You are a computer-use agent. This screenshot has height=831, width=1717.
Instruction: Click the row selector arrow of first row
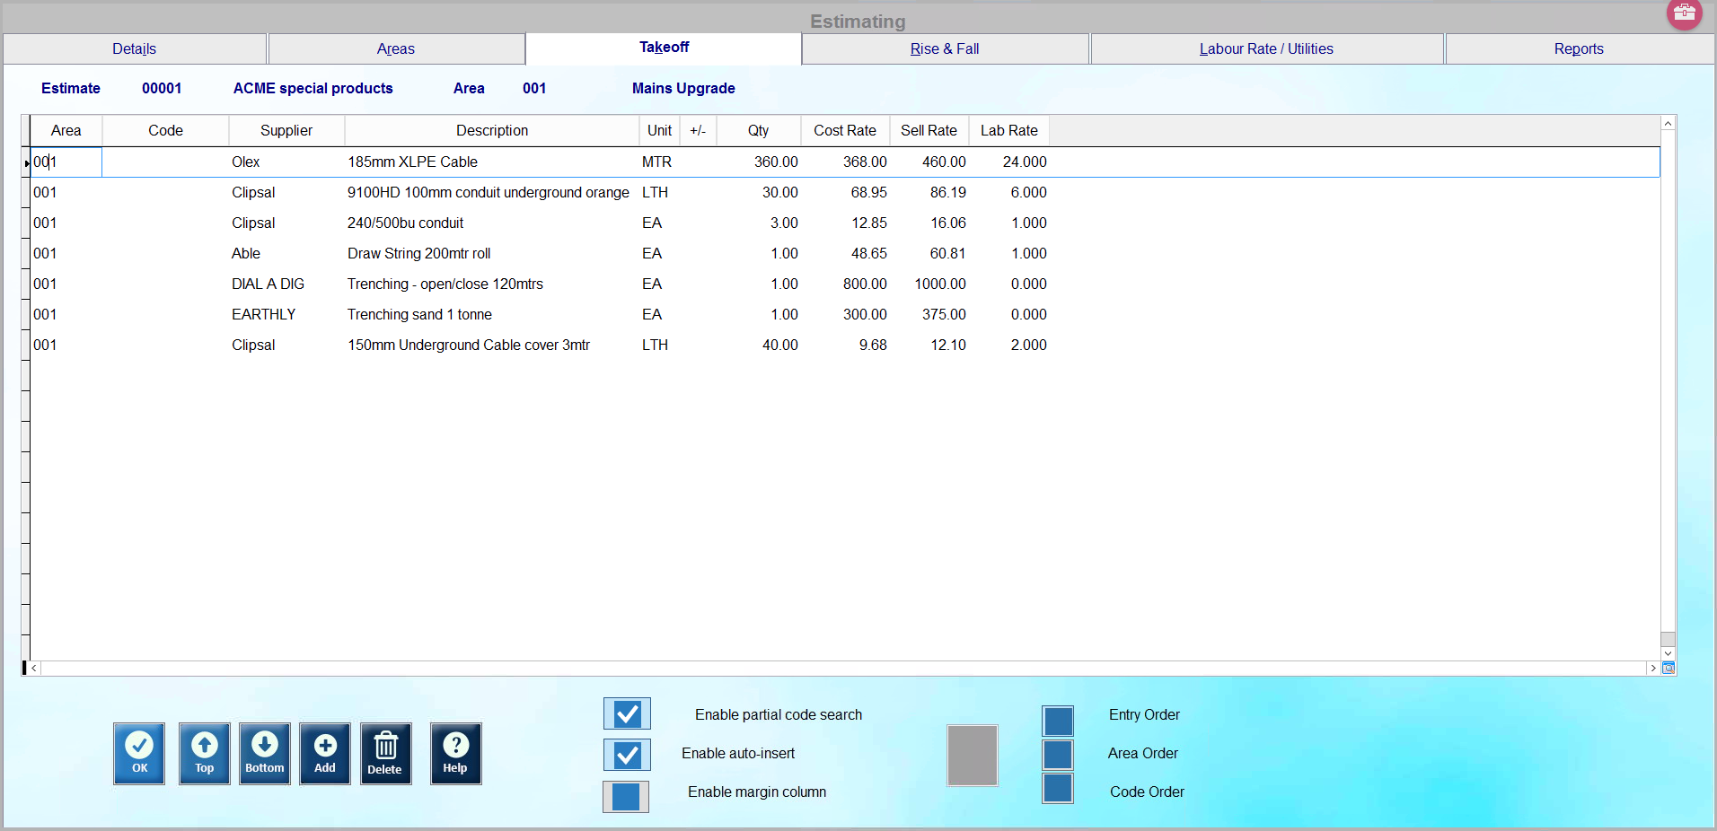click(x=27, y=162)
